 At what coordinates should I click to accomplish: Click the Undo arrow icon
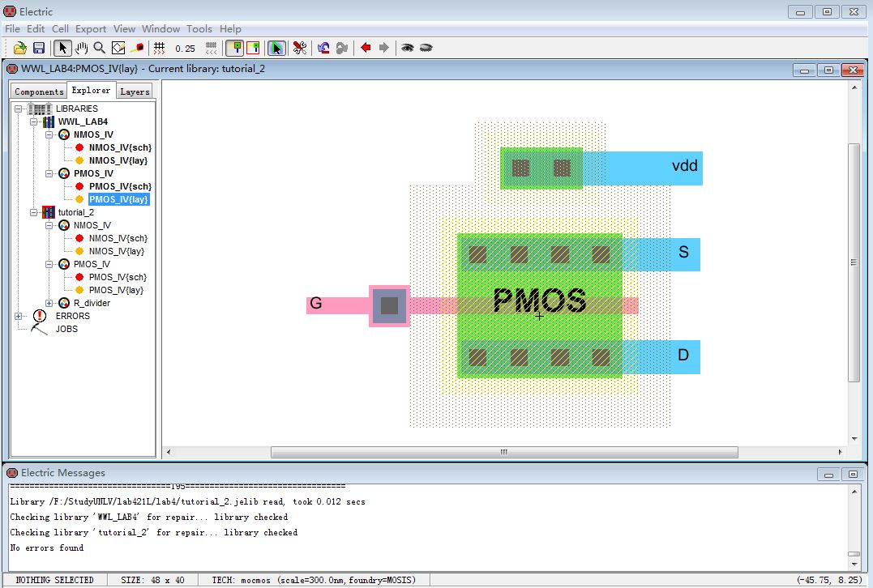tap(323, 48)
